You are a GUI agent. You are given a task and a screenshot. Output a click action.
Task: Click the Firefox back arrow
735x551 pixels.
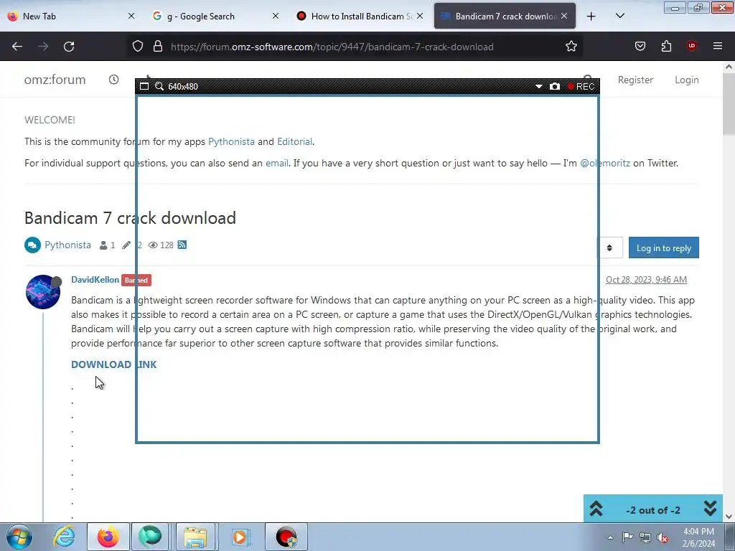17,47
